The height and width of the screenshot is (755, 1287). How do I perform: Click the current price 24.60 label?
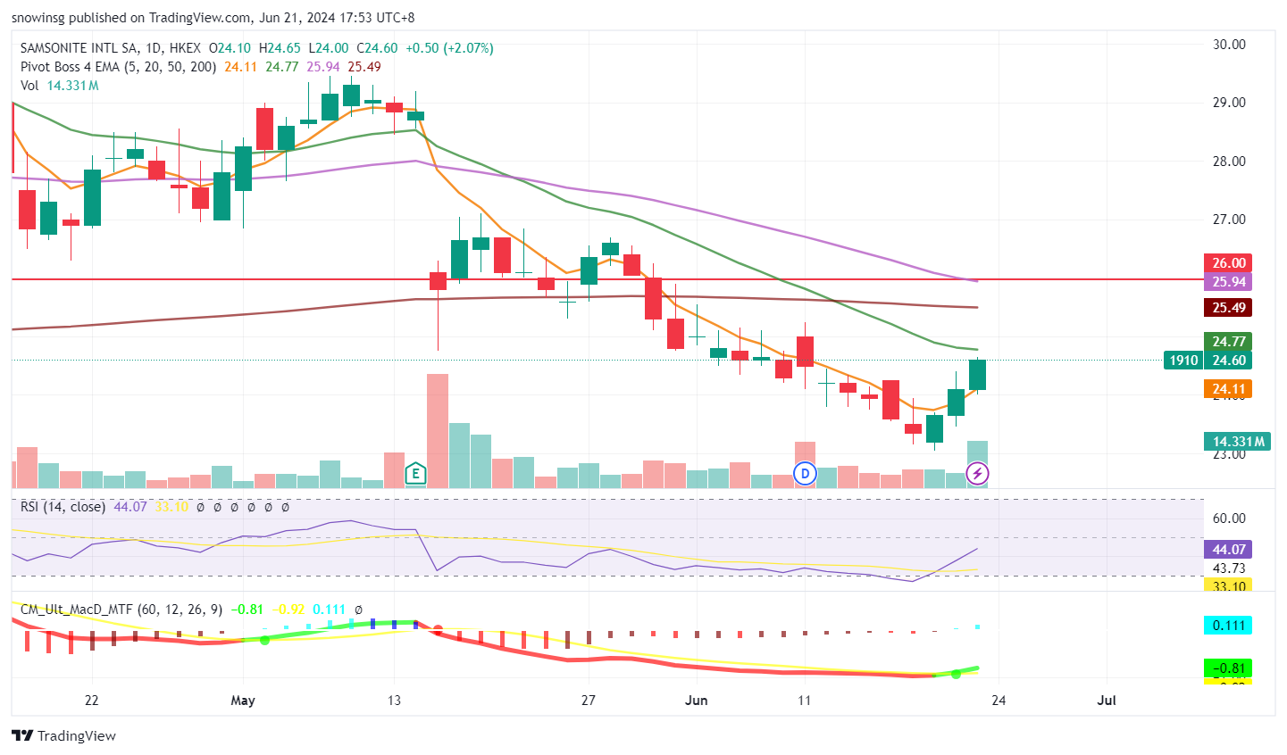pyautogui.click(x=1228, y=361)
